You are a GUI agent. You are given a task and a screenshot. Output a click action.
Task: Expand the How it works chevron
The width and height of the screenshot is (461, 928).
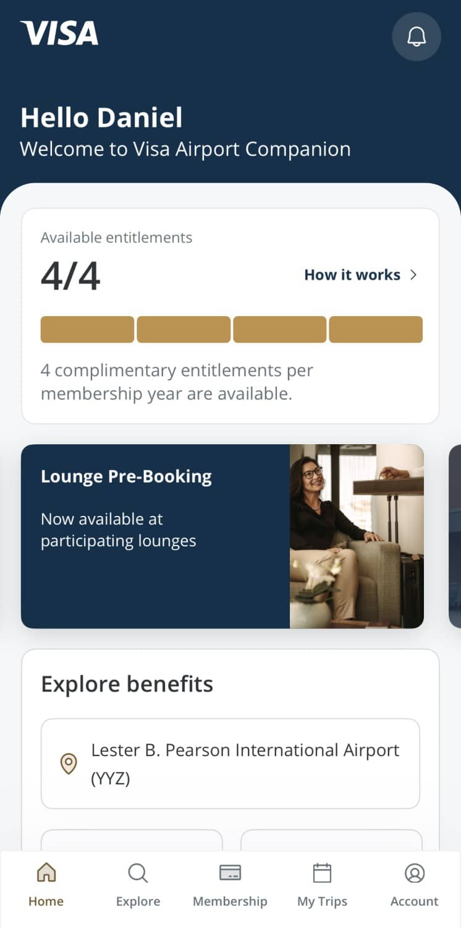coord(414,275)
